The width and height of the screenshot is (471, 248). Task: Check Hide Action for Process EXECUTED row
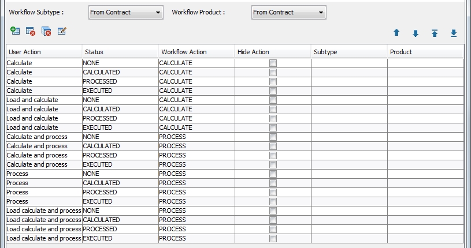click(x=273, y=201)
